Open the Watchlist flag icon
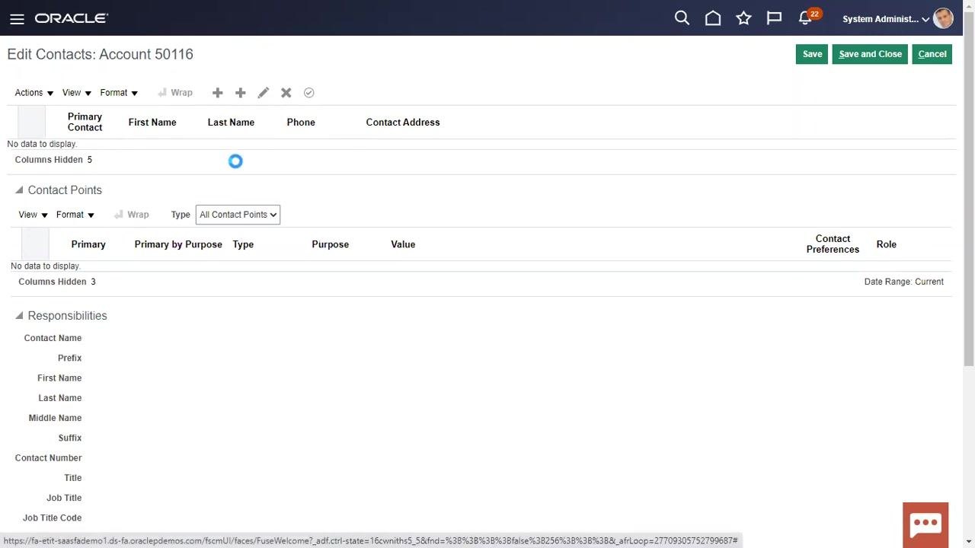 774,18
